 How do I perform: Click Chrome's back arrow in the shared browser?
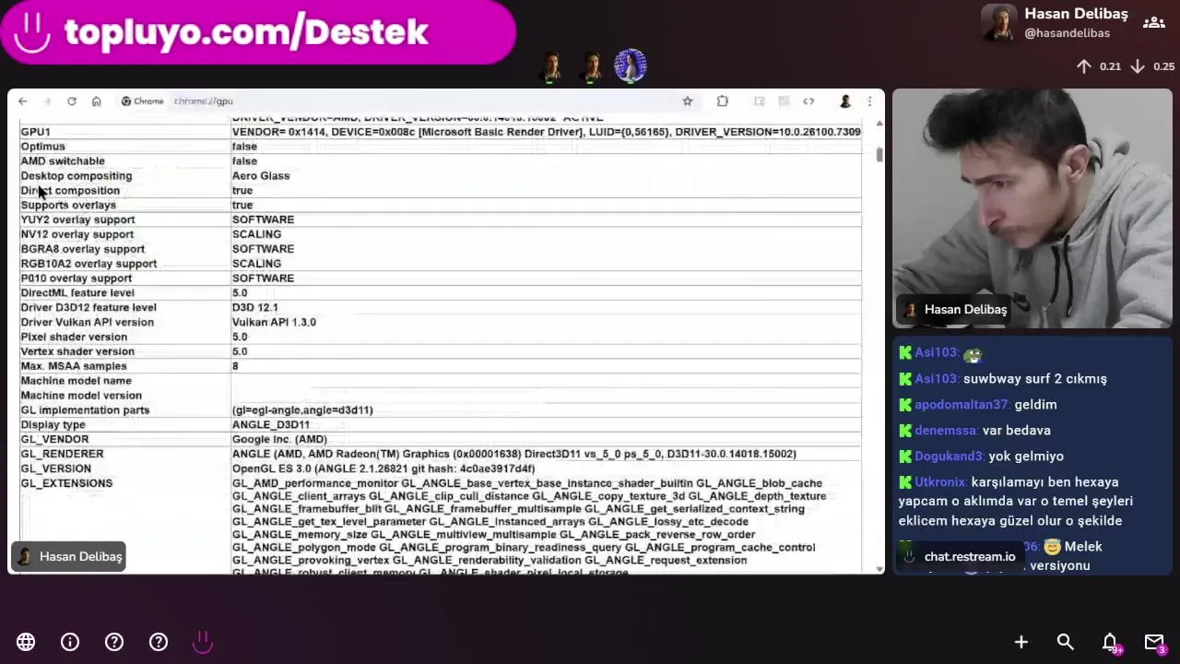point(23,101)
